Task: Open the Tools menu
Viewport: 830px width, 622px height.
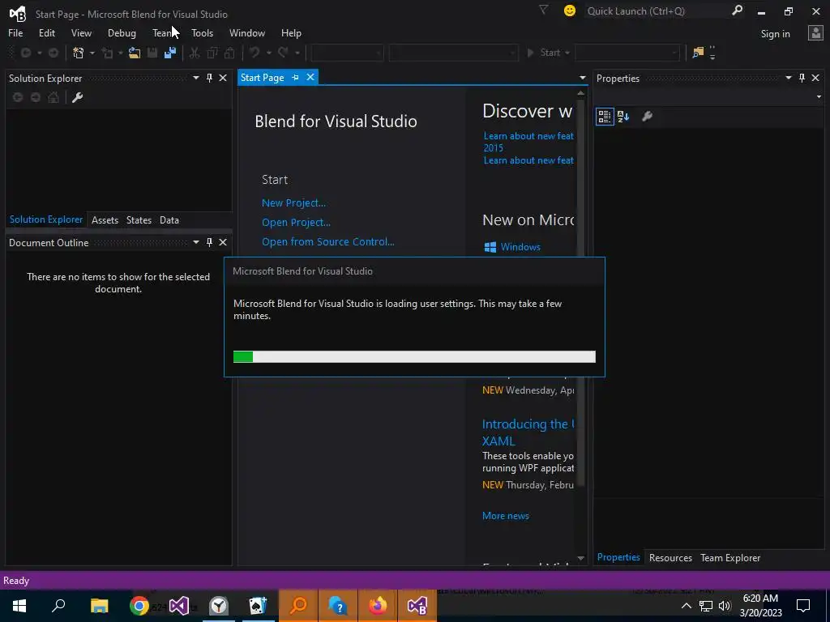Action: (202, 32)
